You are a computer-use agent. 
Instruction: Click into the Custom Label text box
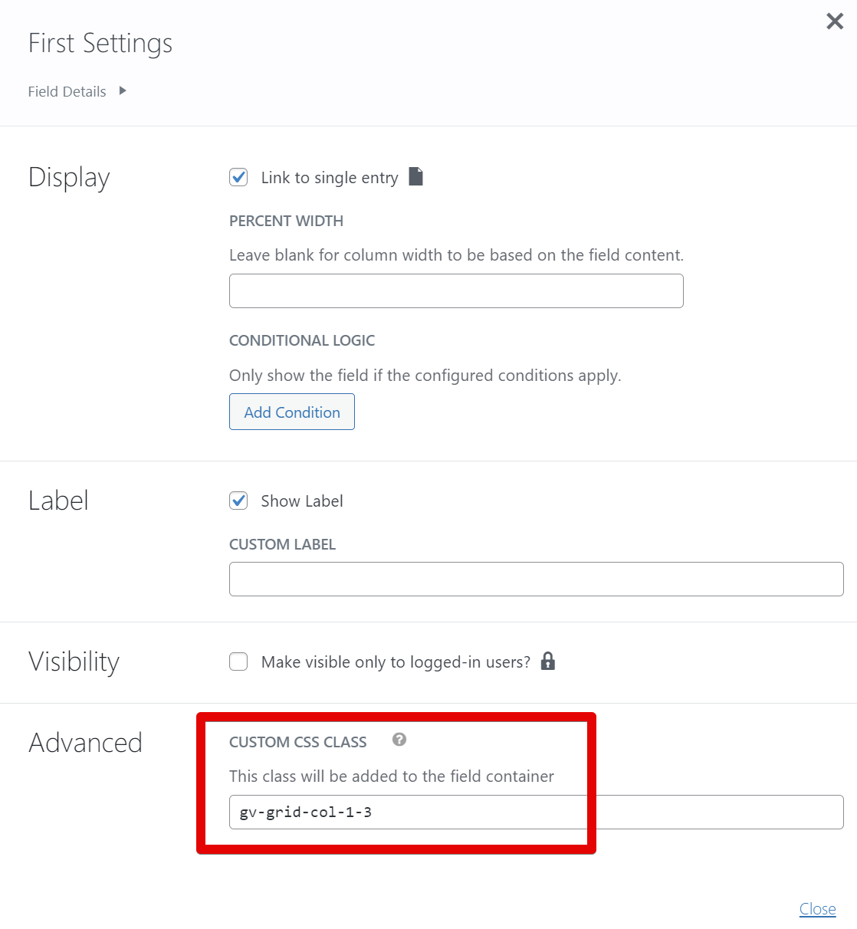pyautogui.click(x=536, y=579)
